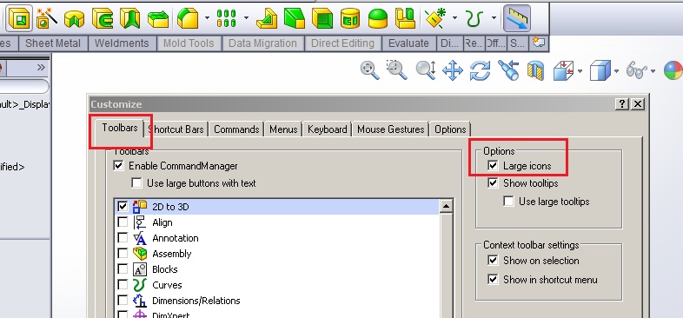Viewport: 683px width, 318px height.
Task: Check the Align toolbar checkbox
Action: click(x=123, y=222)
